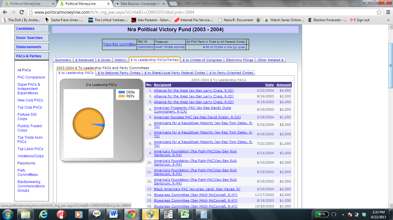The image size is (393, 220).
Task: Switch to Excel in the taskbar
Action: [x=185, y=214]
